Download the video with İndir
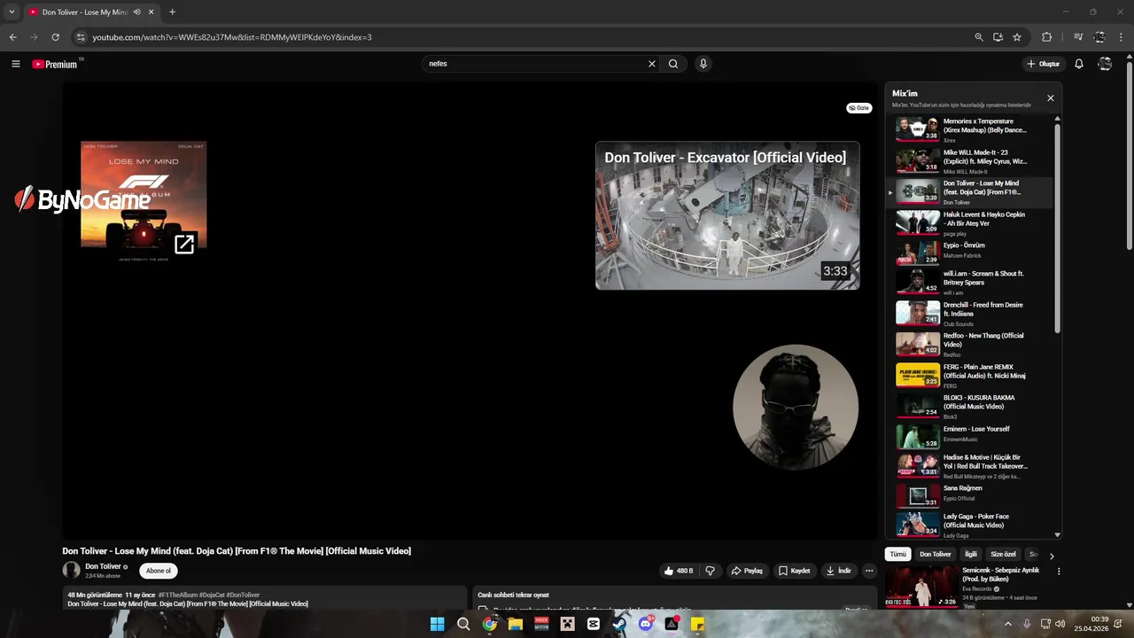The height and width of the screenshot is (638, 1134). (839, 571)
